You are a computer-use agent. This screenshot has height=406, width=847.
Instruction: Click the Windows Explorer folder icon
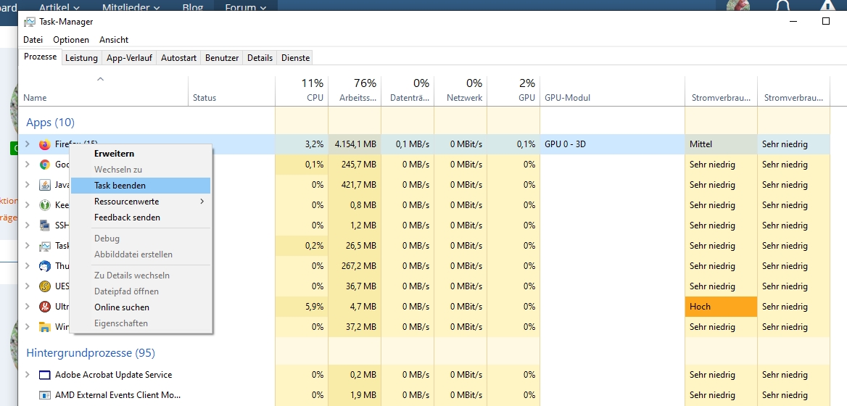click(x=44, y=327)
